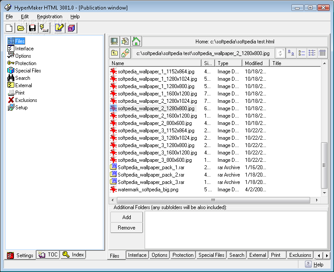Sort file list by Type column
334x272 pixels.
[228, 63]
